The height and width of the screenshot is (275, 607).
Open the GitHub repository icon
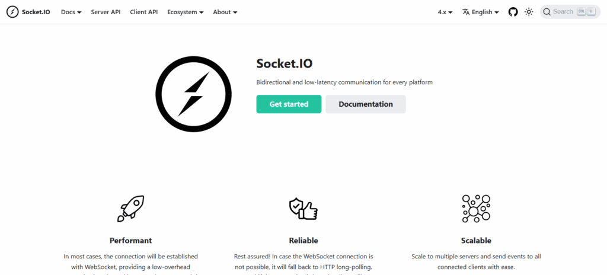coord(513,12)
